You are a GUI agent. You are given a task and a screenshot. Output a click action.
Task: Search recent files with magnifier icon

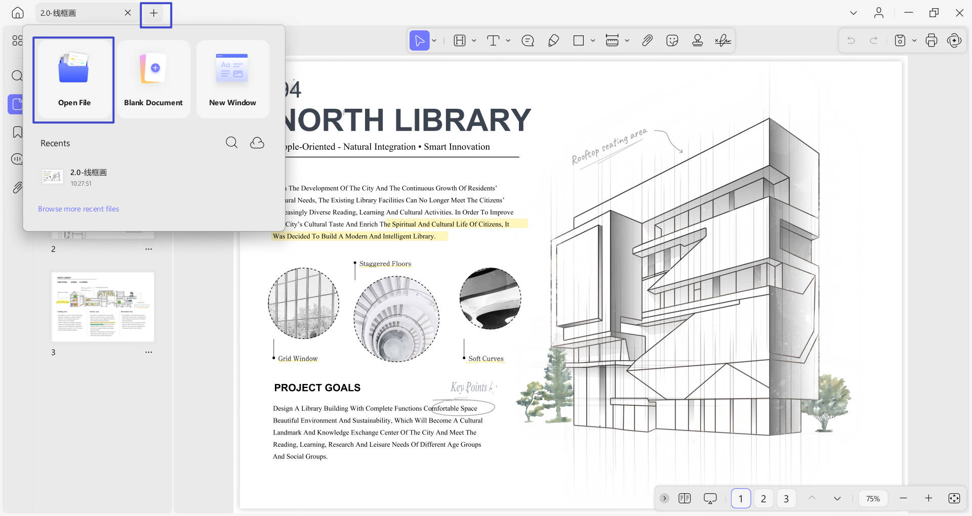pos(231,143)
